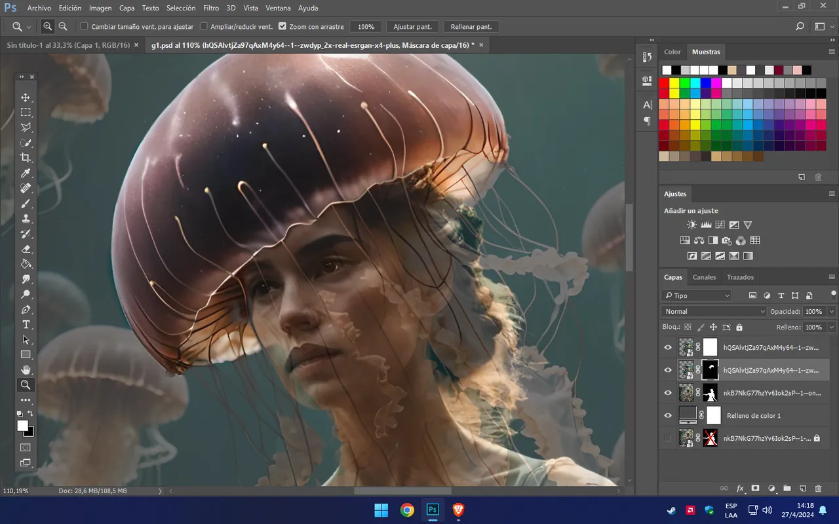Click the foreground color white swatch
The height and width of the screenshot is (524, 839).
(x=22, y=426)
